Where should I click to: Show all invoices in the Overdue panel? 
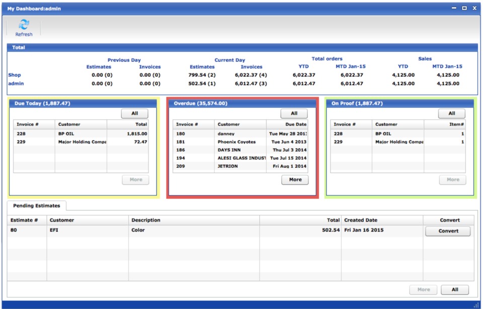(x=294, y=113)
